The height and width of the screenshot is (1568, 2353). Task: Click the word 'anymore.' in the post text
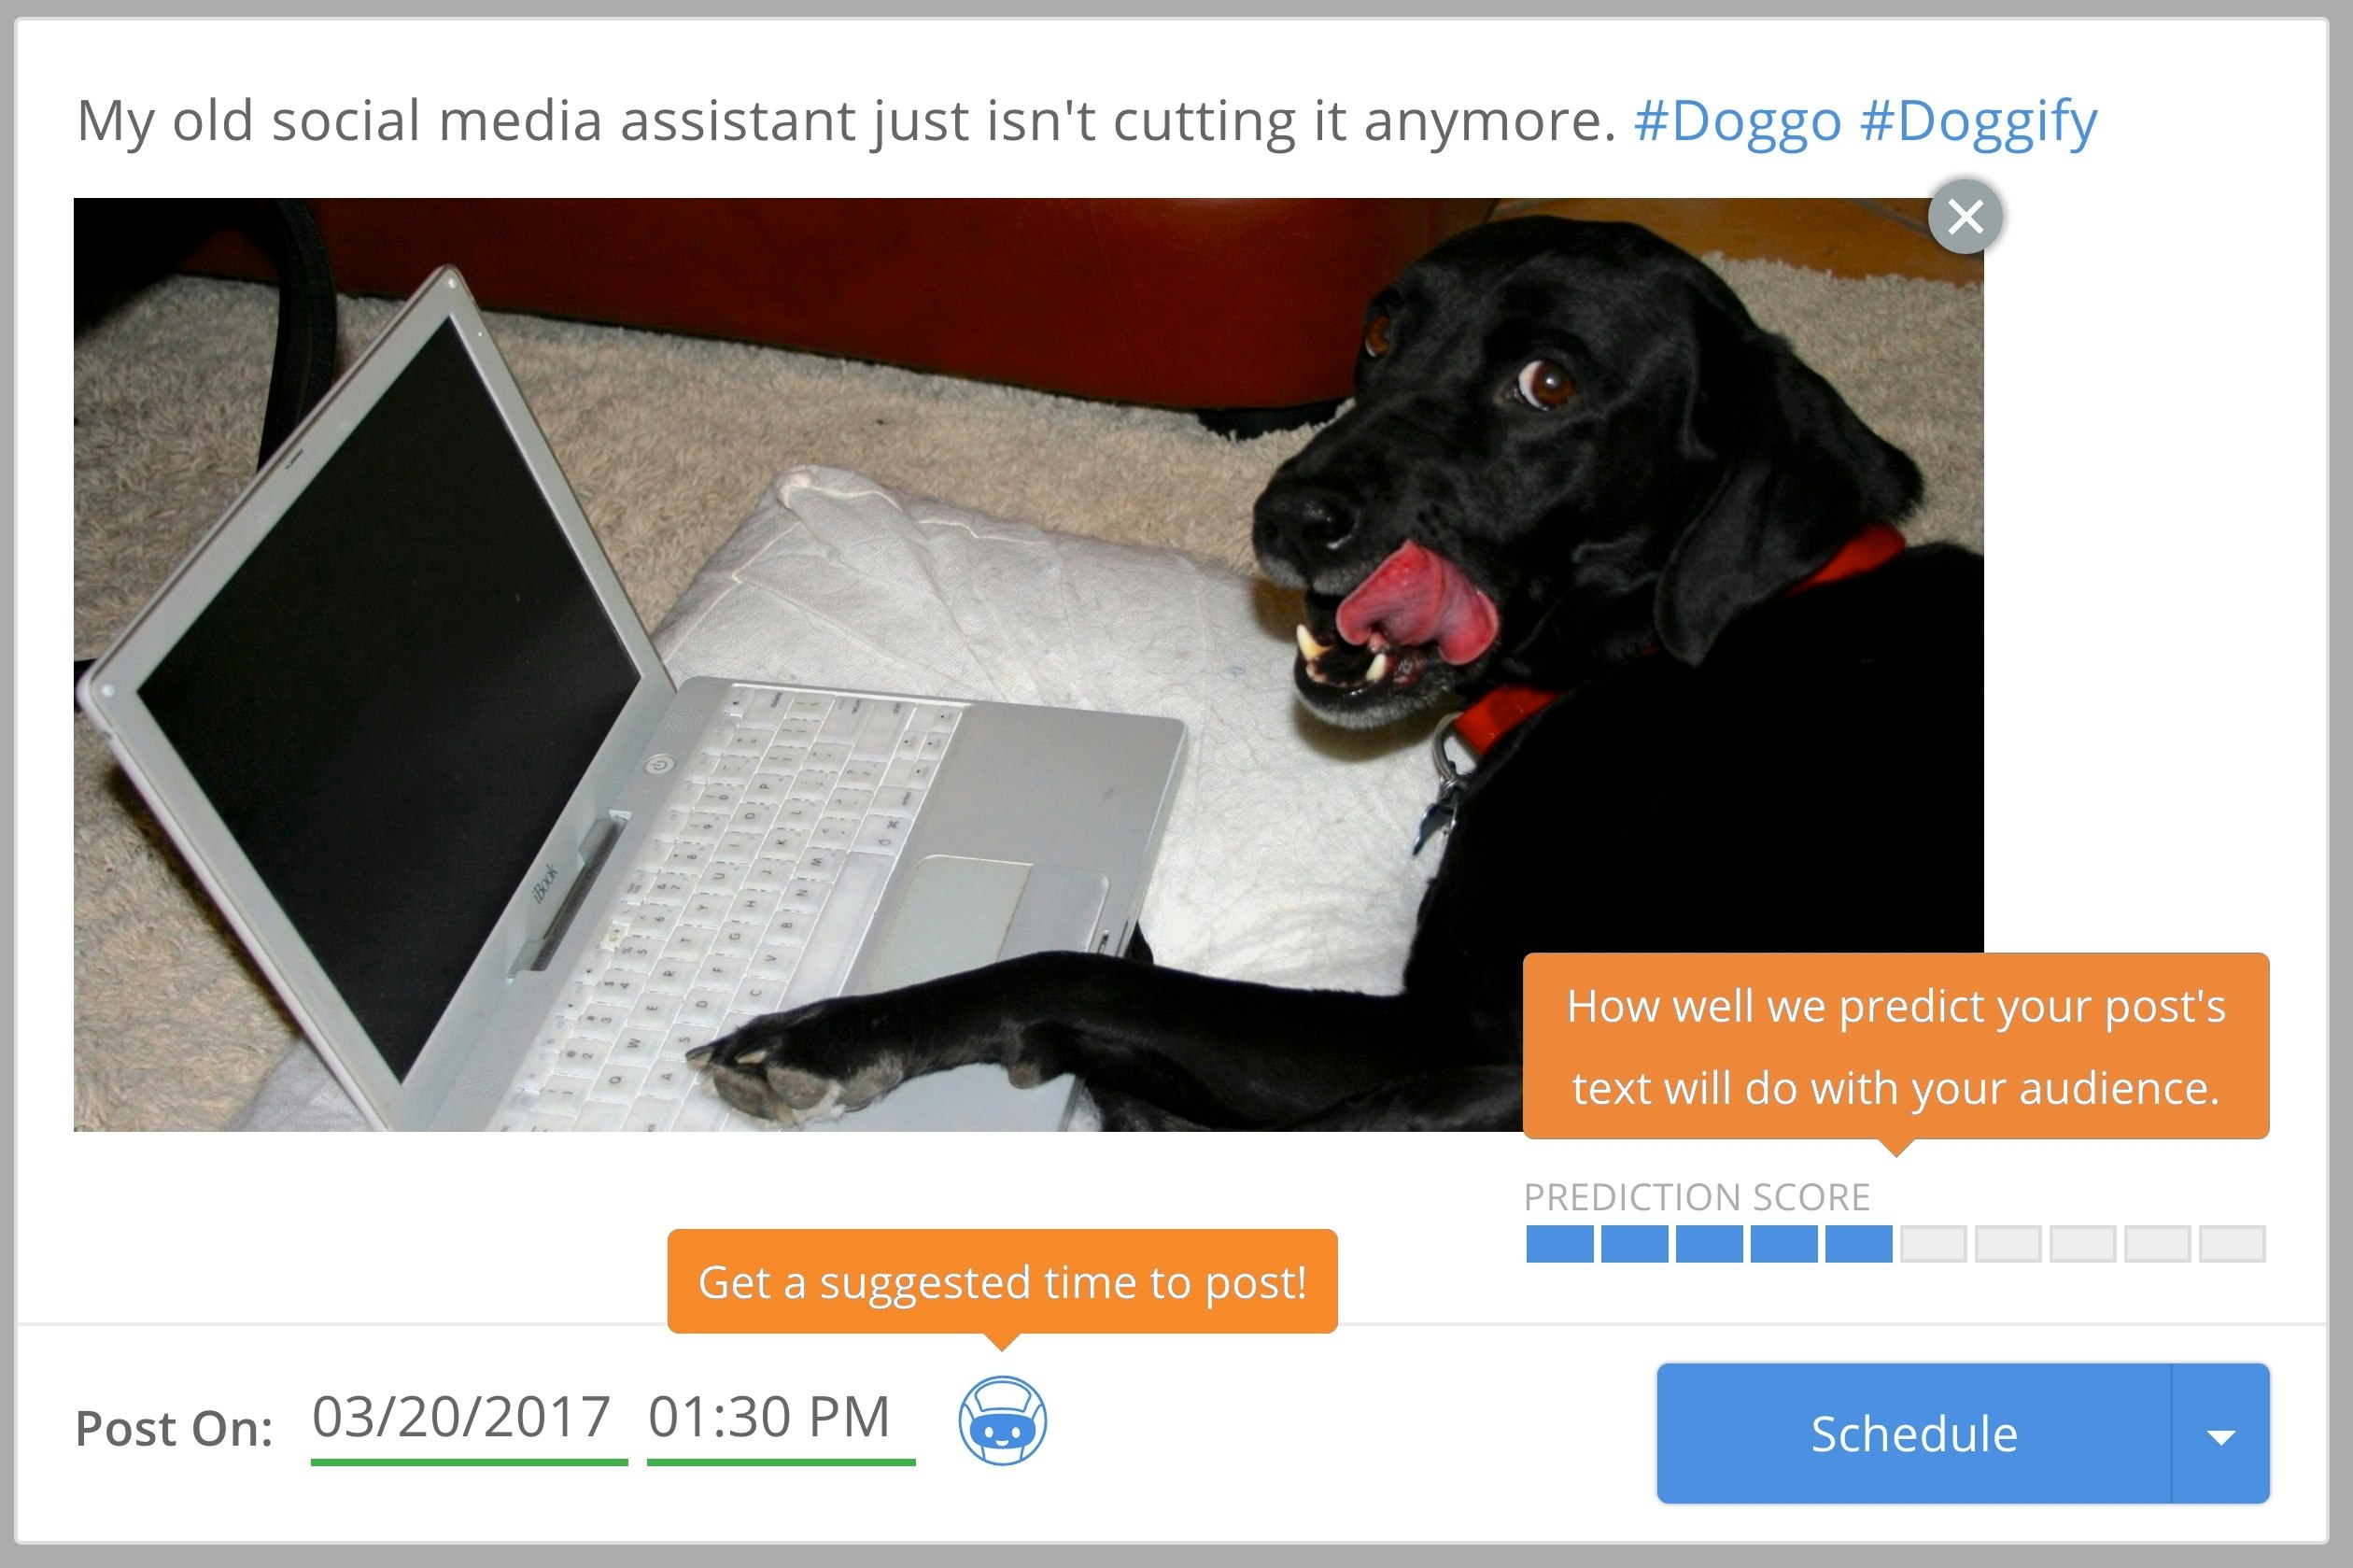[x=1490, y=122]
